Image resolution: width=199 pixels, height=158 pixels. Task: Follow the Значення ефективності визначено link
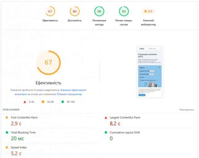coord(73,90)
